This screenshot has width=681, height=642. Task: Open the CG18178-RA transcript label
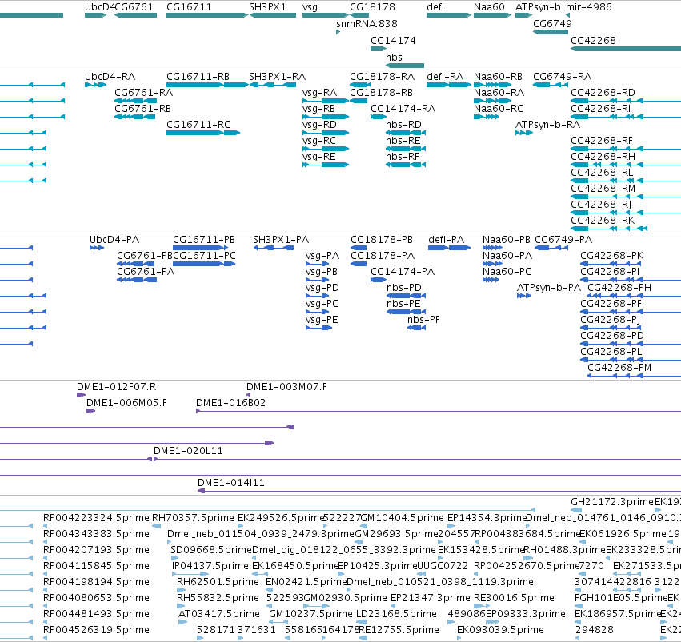383,76
